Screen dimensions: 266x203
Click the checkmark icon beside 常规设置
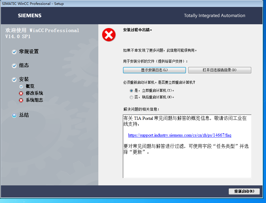(14, 52)
